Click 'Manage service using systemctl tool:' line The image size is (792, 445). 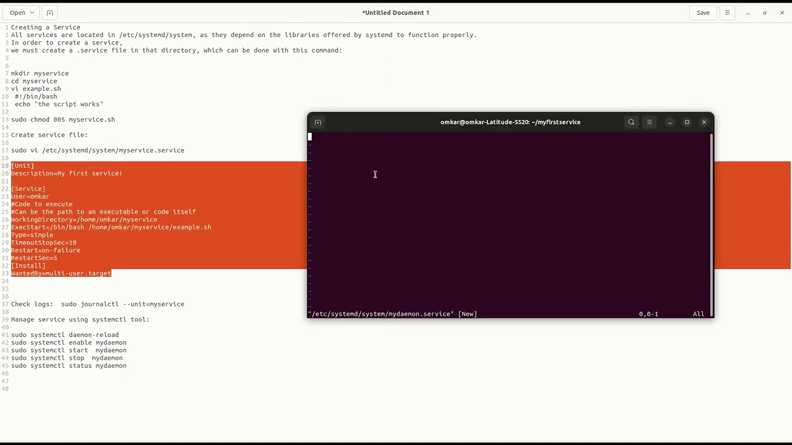coord(80,320)
